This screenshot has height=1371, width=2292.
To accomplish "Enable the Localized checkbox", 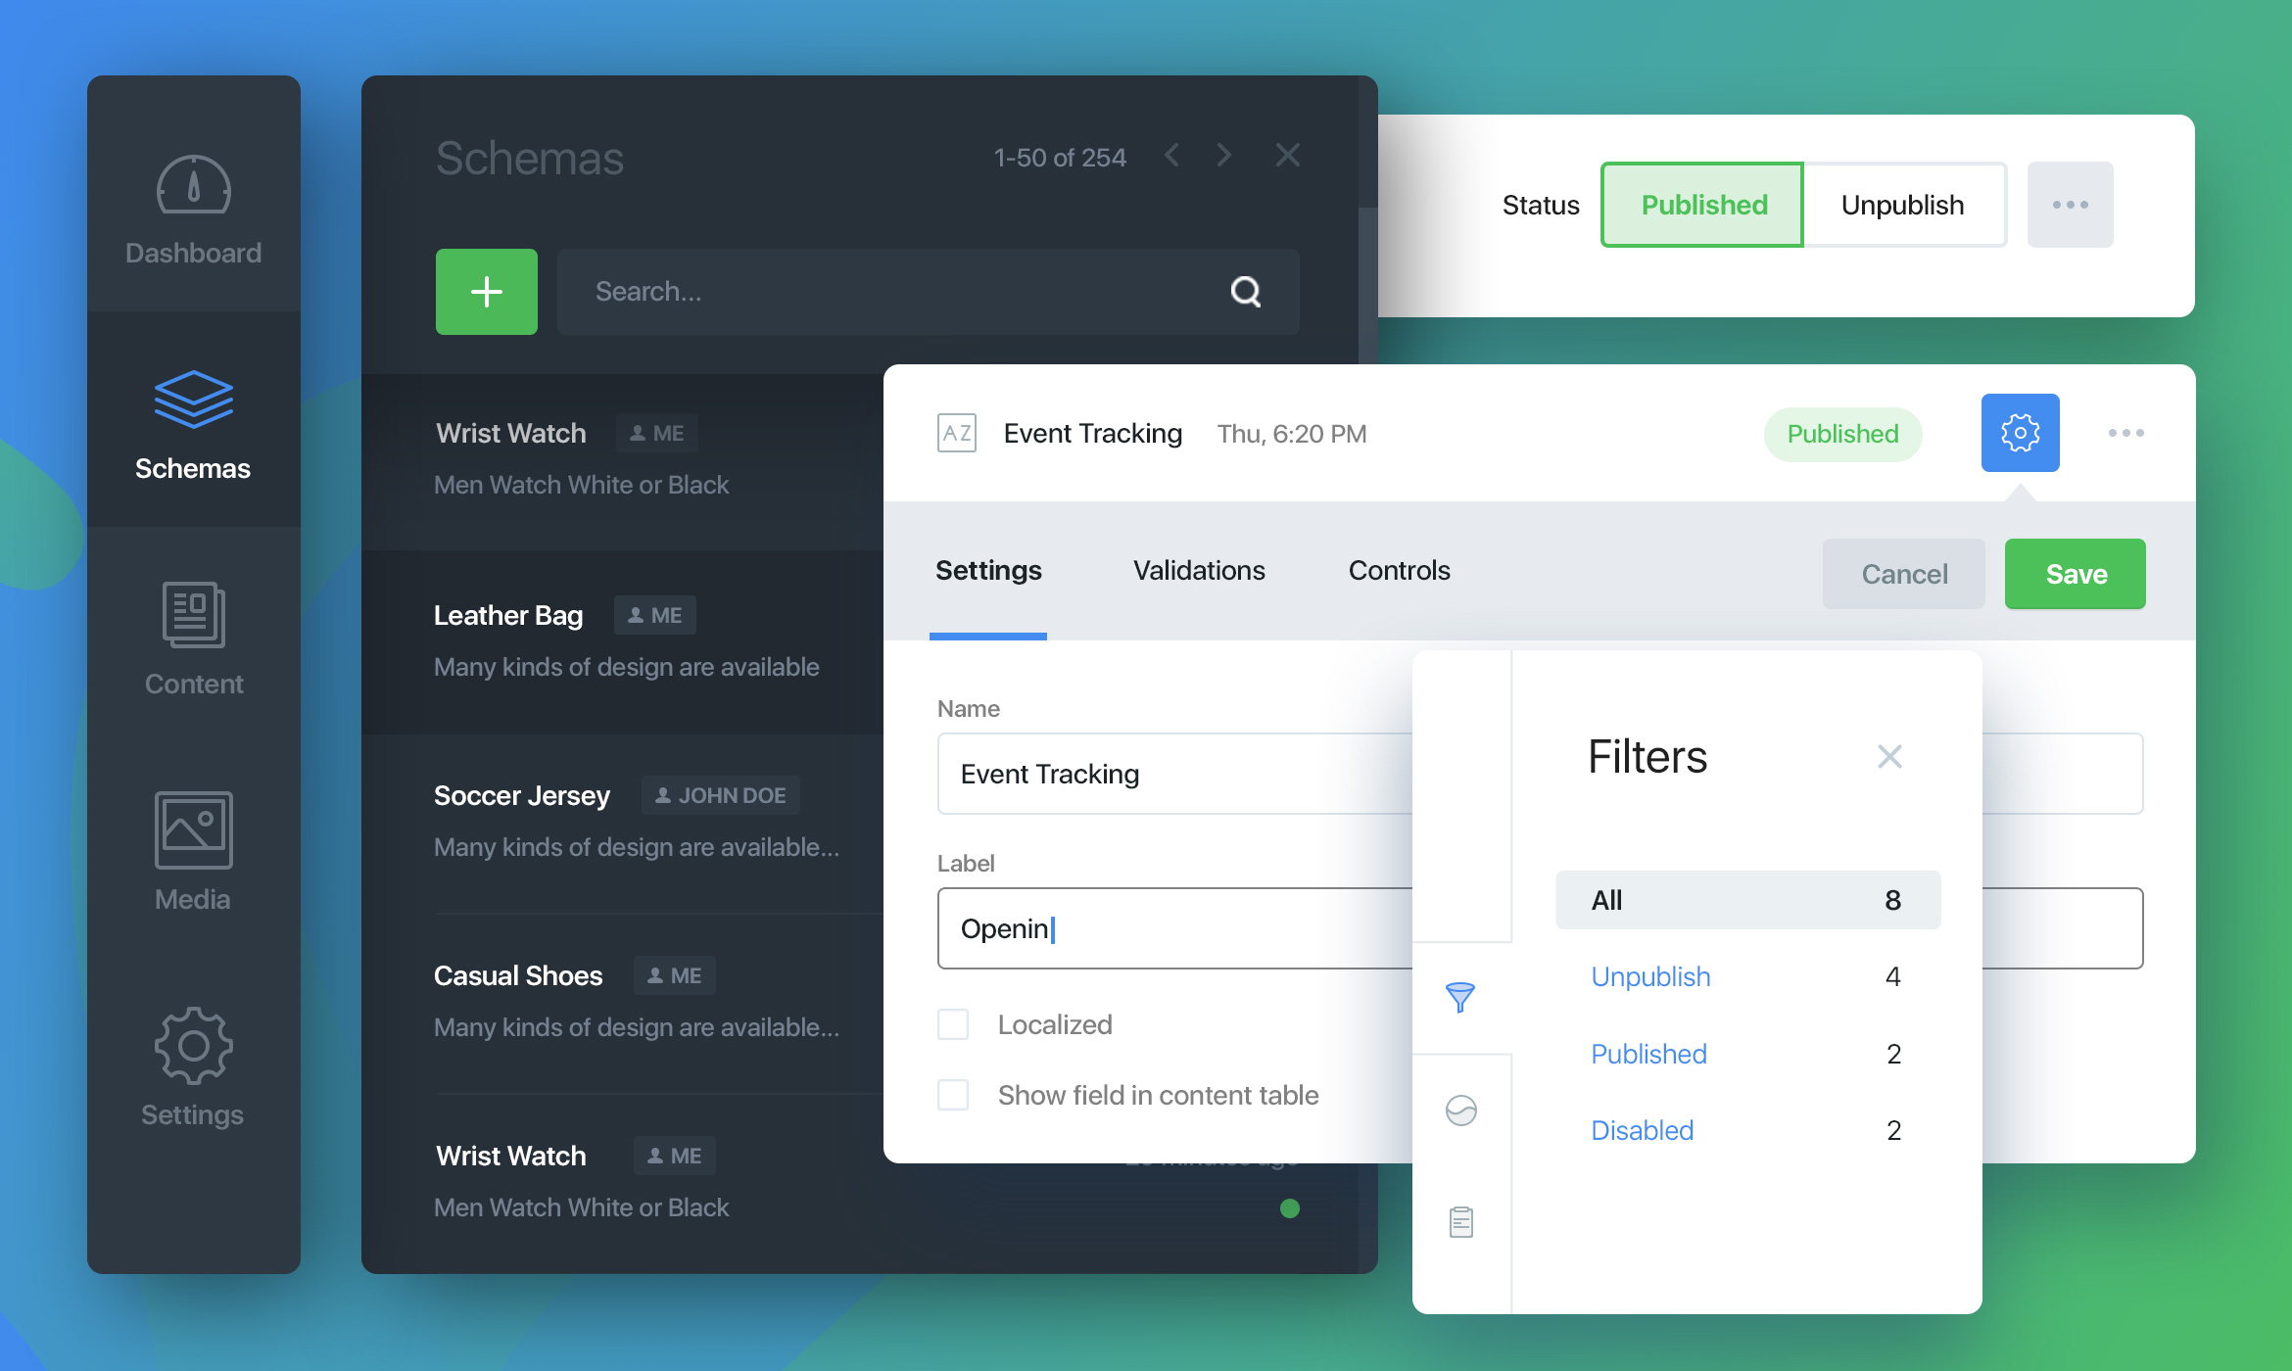I will click(953, 1024).
